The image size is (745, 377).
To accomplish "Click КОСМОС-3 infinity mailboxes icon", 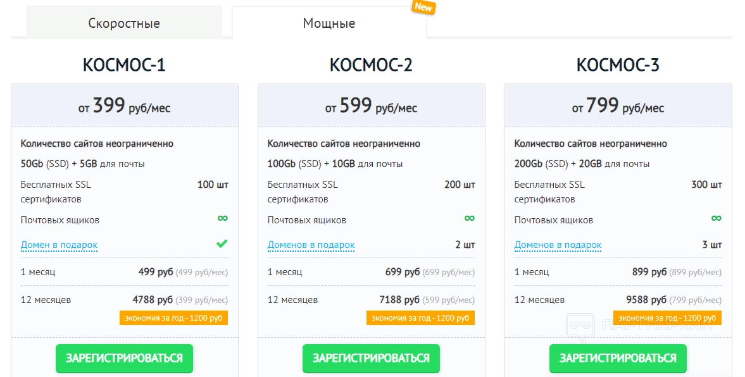I will pyautogui.click(x=716, y=218).
